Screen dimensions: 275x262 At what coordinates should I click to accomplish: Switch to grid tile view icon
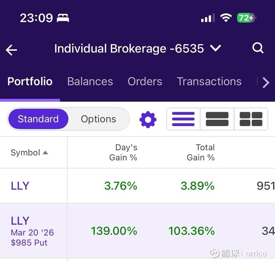pyautogui.click(x=251, y=119)
